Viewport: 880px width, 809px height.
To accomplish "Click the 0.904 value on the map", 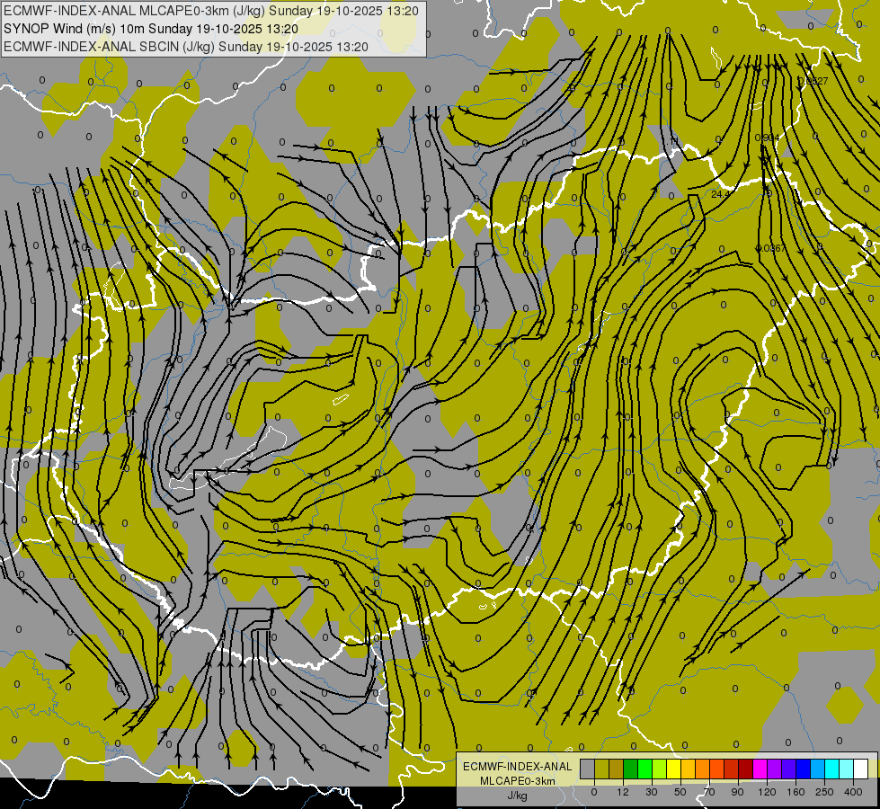I will click(768, 138).
